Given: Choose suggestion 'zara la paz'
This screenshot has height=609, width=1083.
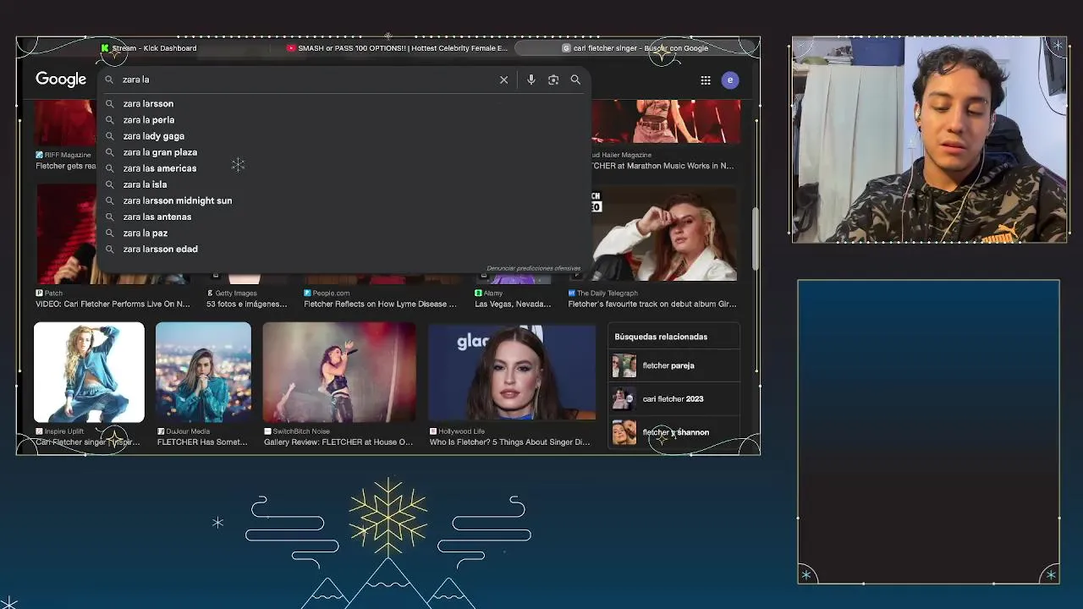Looking at the screenshot, I should coord(146,233).
